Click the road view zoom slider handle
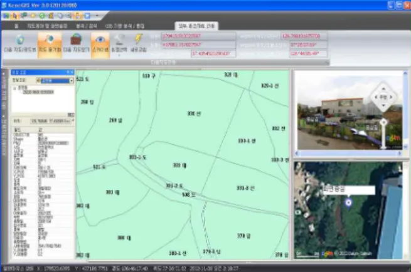The width and height of the screenshot is (411, 272). click(x=383, y=122)
